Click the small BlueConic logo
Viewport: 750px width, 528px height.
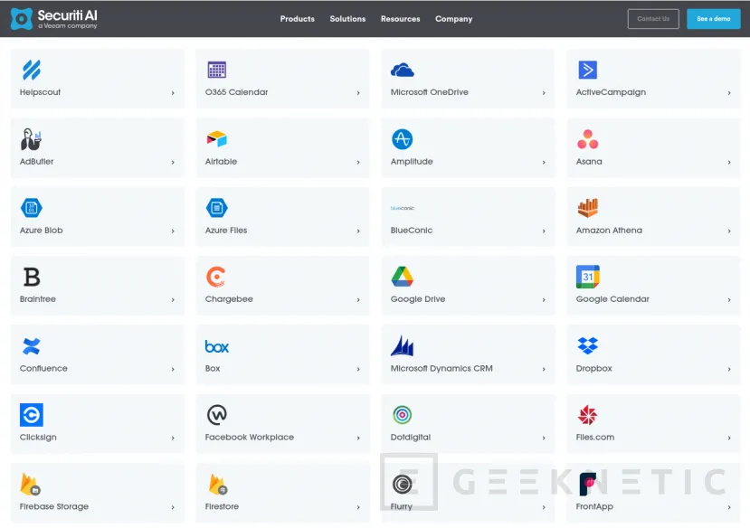pos(403,208)
